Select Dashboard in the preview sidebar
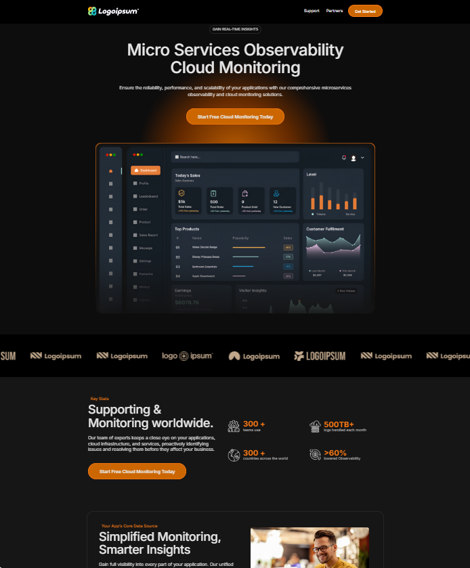Screen dimensions: 470x568 [x=146, y=170]
